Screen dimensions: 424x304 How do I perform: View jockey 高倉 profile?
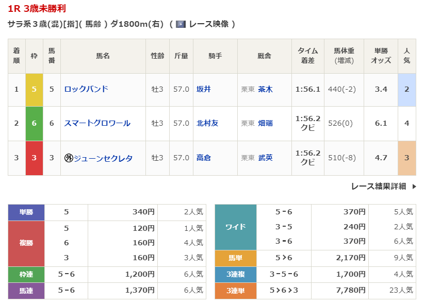203,158
